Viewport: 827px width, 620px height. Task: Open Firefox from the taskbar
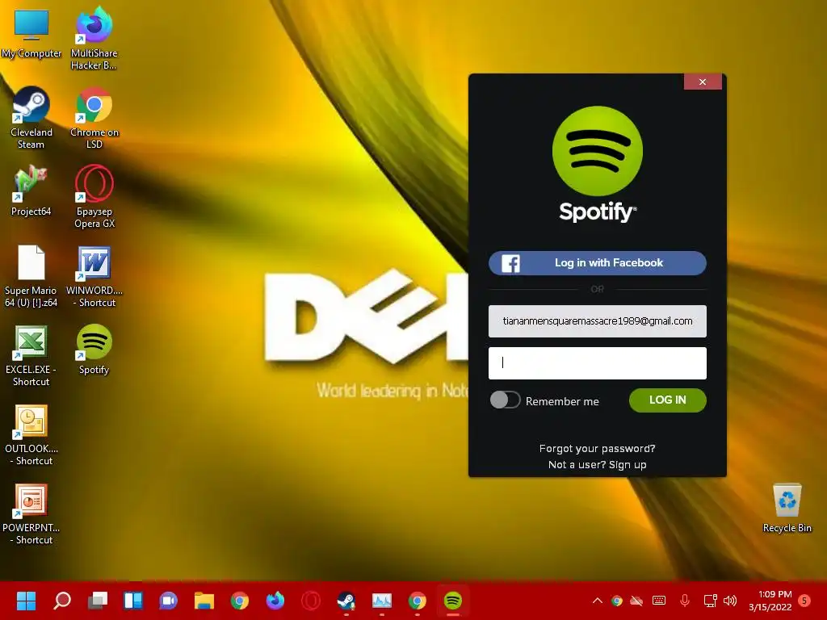275,601
